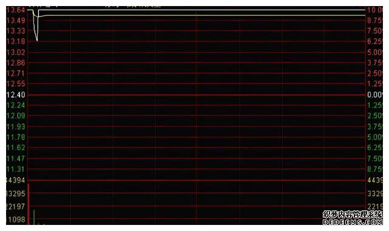The image size is (389, 231).
Task: Click the tall red opening volume bar
Action: point(29,204)
